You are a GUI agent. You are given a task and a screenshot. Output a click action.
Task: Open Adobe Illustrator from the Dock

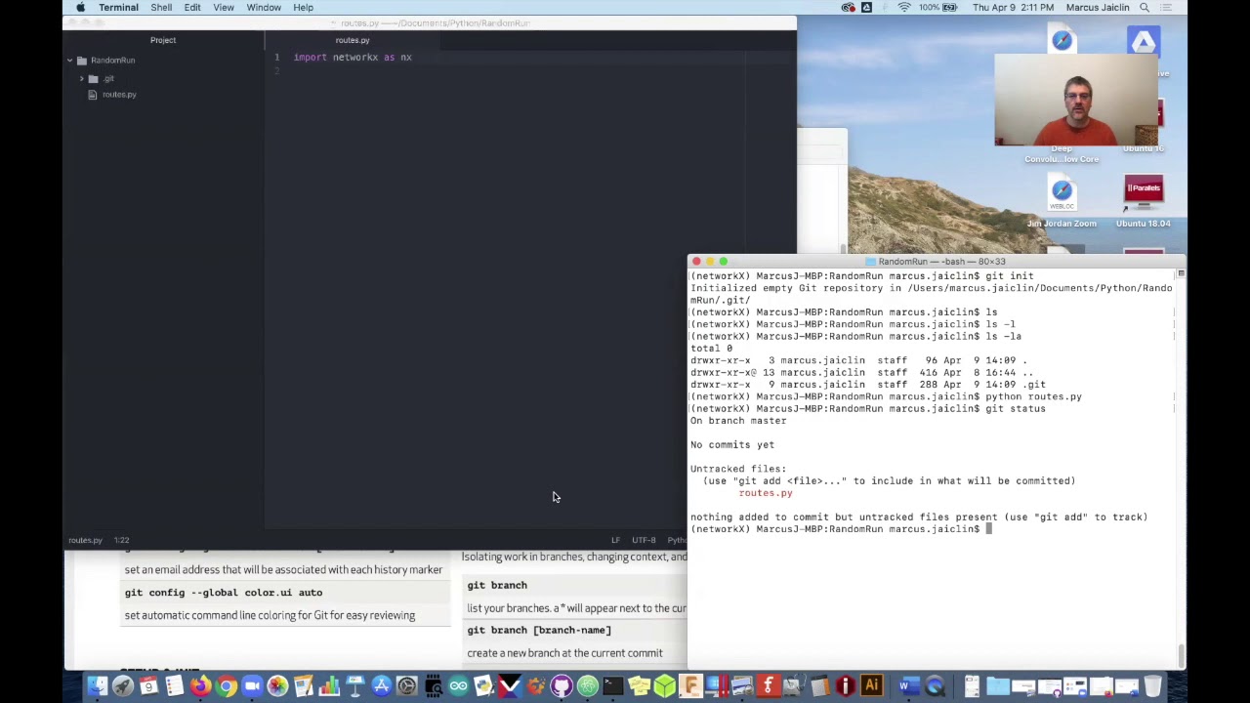point(872,685)
